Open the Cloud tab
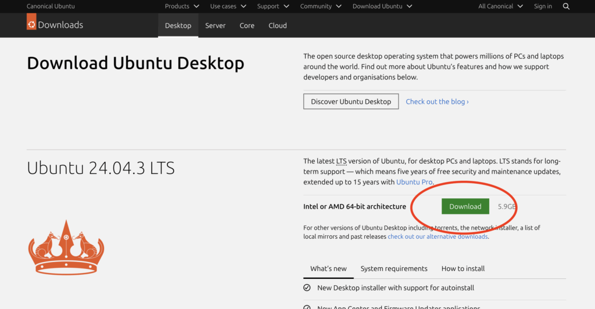Image resolution: width=595 pixels, height=309 pixels. pyautogui.click(x=278, y=26)
